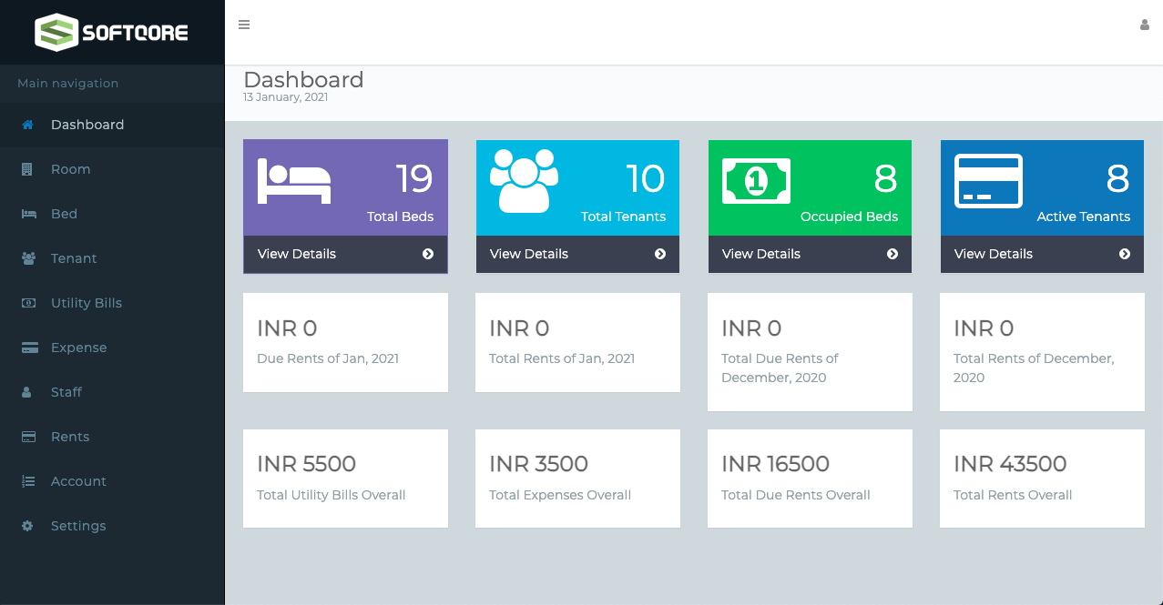1163x605 pixels.
Task: Open the Settings menu item
Action: tap(112, 526)
